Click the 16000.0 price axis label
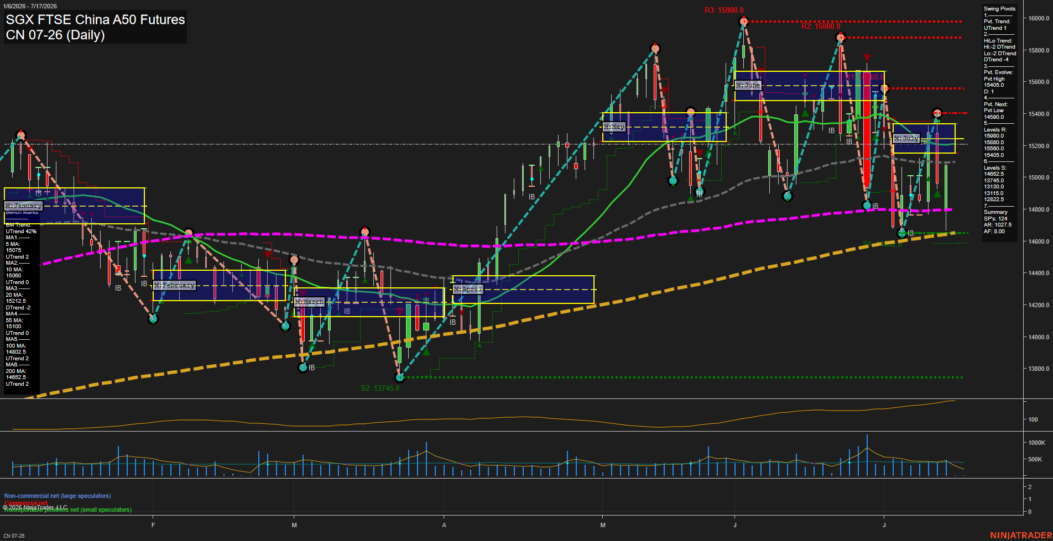Viewport: 1053px width, 541px height. tap(1039, 18)
